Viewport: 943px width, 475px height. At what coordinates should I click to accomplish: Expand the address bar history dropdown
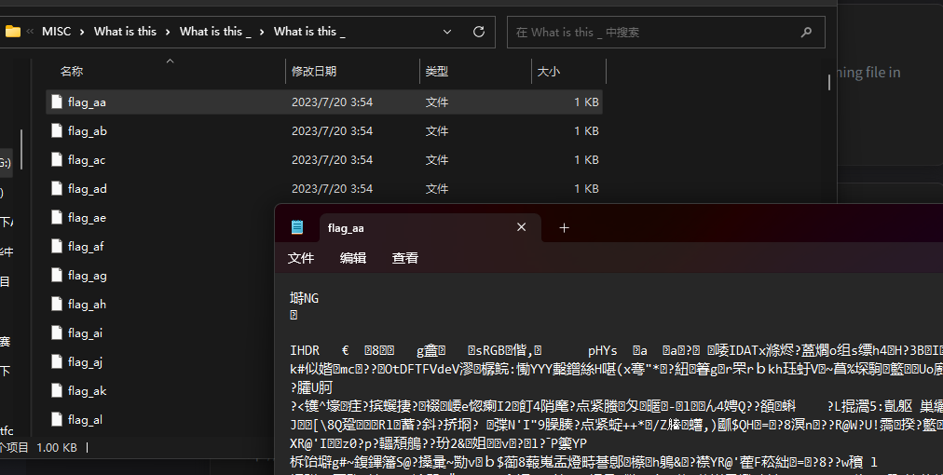[447, 32]
